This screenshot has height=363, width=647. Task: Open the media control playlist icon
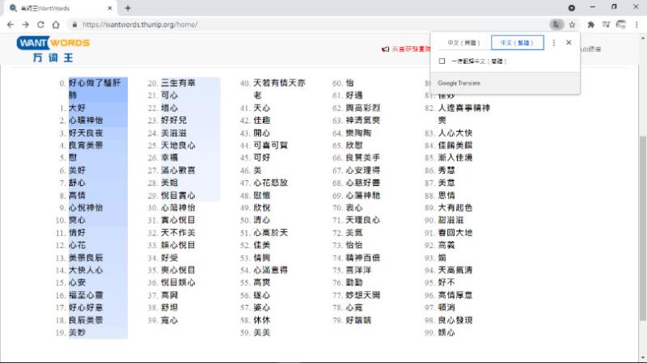pos(606,25)
